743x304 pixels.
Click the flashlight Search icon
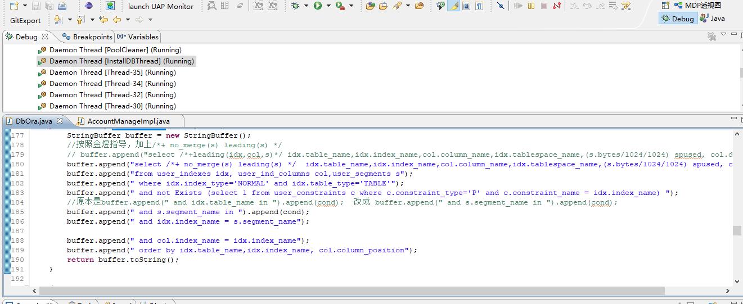pos(397,6)
